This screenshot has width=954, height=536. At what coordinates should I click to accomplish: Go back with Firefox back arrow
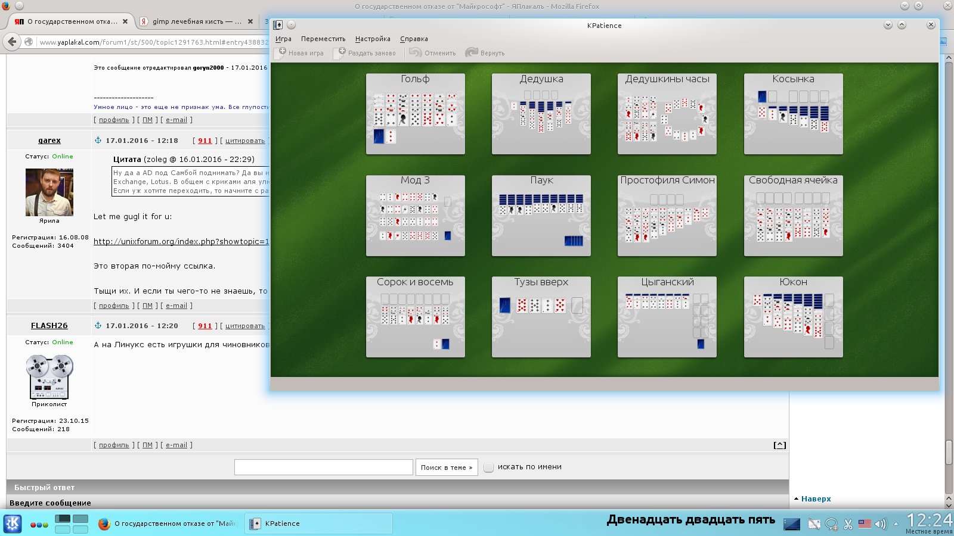click(12, 42)
